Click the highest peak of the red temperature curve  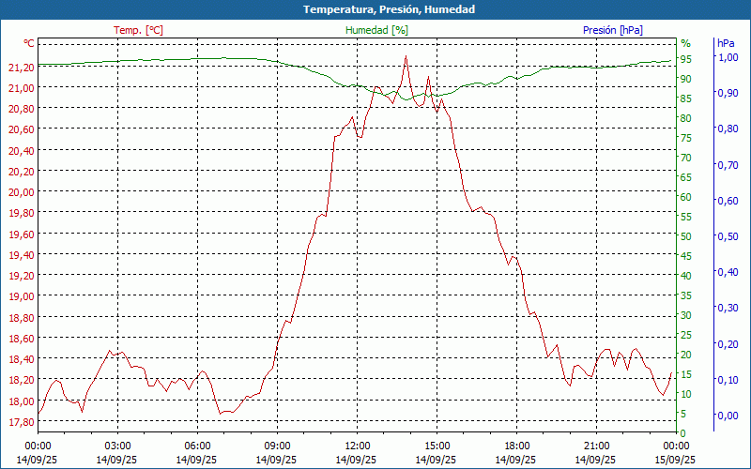click(406, 56)
